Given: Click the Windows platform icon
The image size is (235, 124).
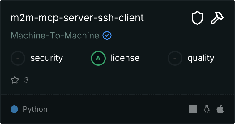Looking at the screenshot, I should pyautogui.click(x=193, y=109).
